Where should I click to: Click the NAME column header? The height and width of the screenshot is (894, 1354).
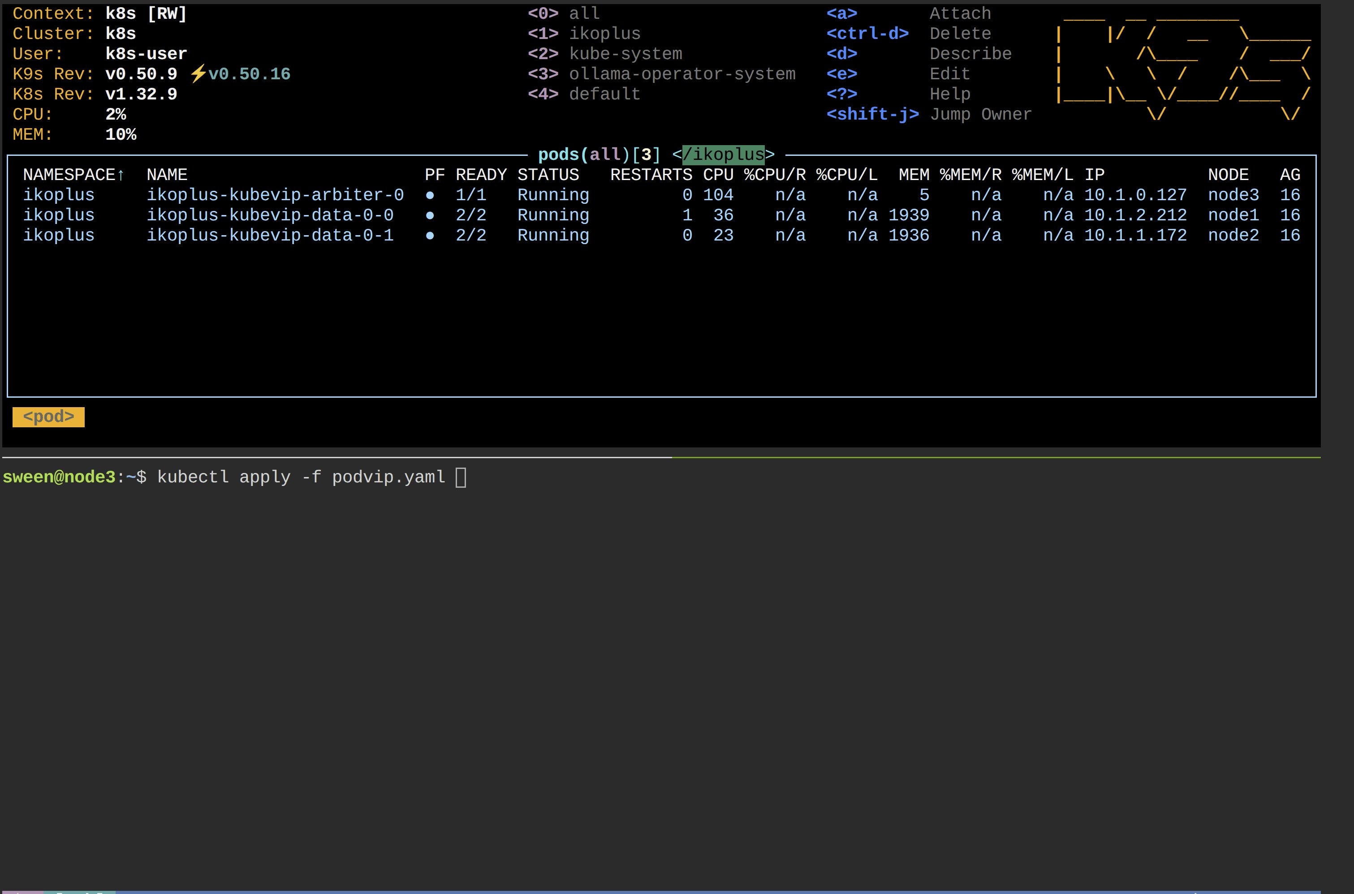point(167,175)
